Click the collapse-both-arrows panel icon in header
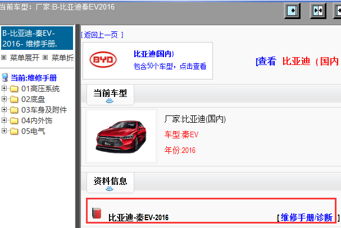Image resolution: width=341 pixels, height=228 pixels. point(318,11)
